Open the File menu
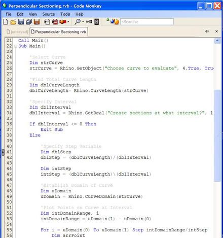This screenshot has width=223, height=238. (x=9, y=14)
